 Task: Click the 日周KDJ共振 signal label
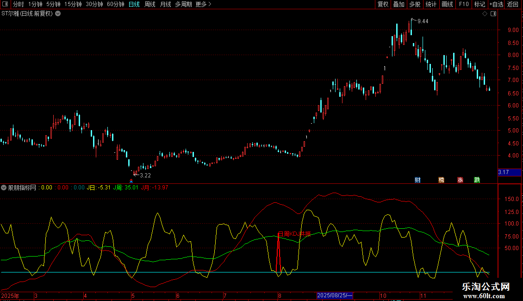click(x=294, y=234)
